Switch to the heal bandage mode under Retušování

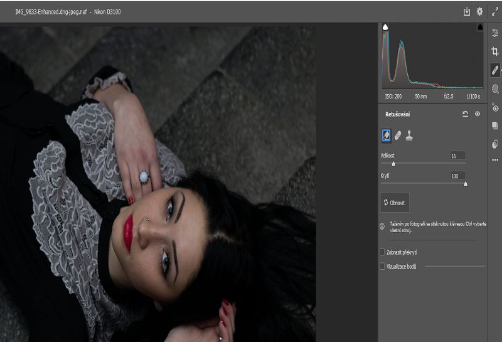click(x=397, y=135)
